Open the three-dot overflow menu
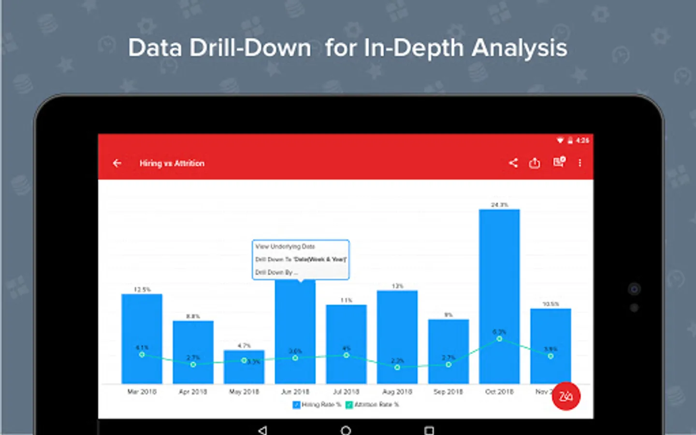This screenshot has height=435, width=696. coord(580,163)
